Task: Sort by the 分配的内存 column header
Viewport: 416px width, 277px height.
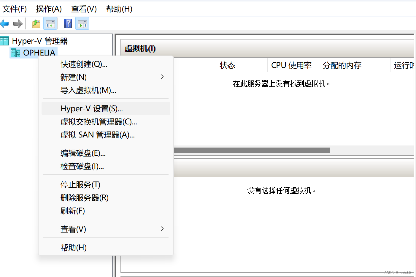Action: [x=355, y=65]
